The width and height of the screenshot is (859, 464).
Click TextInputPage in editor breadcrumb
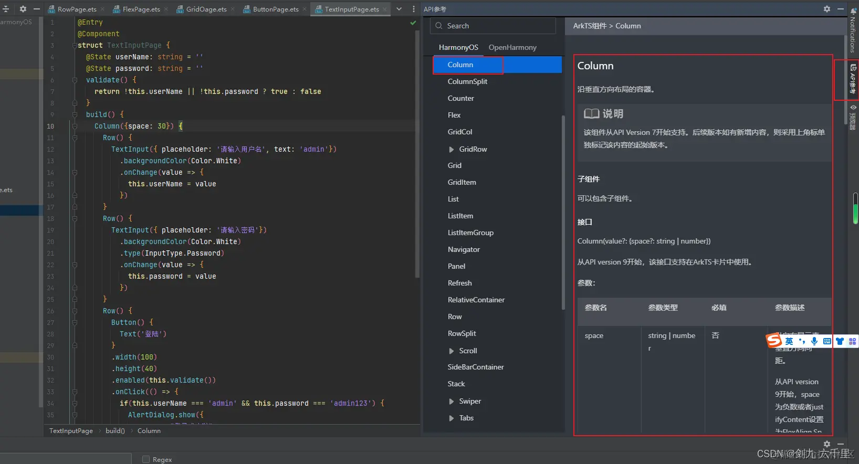(71, 430)
